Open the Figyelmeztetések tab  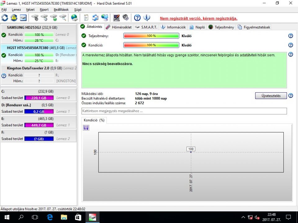tap(254, 27)
